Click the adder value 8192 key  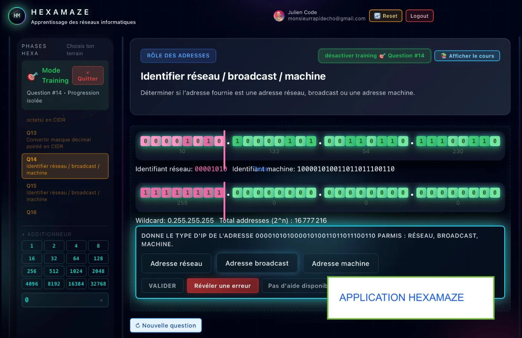(54, 284)
